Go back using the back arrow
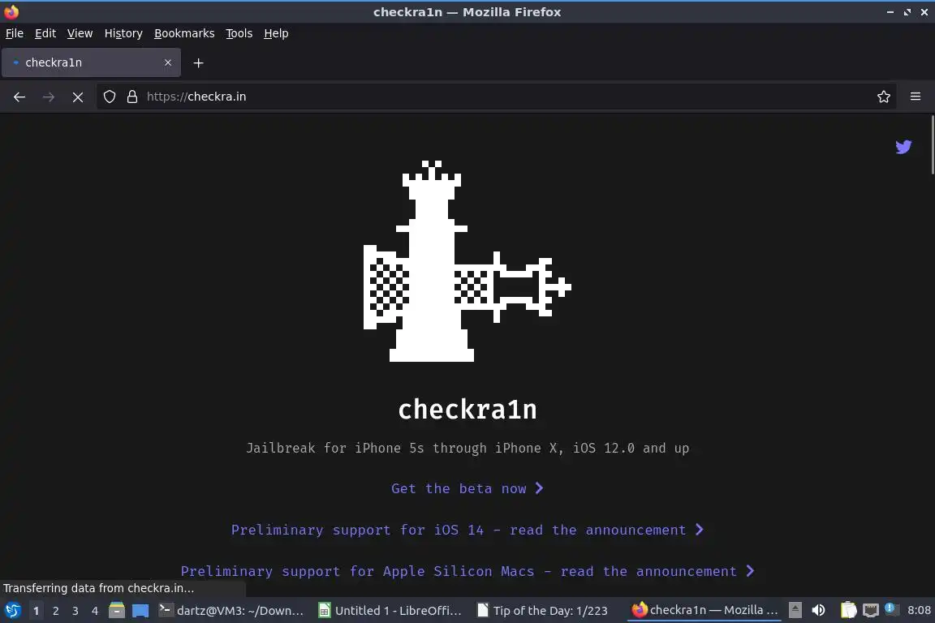The image size is (935, 623). 19,97
